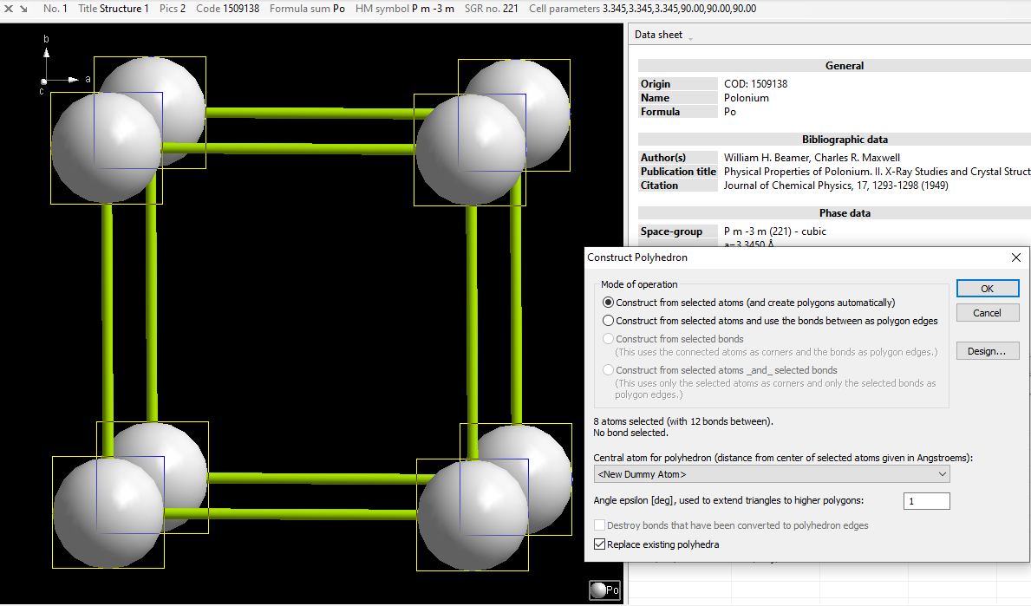The height and width of the screenshot is (606, 1031).
Task: Click the diagonal arrow icon beside the X
Action: [23, 9]
